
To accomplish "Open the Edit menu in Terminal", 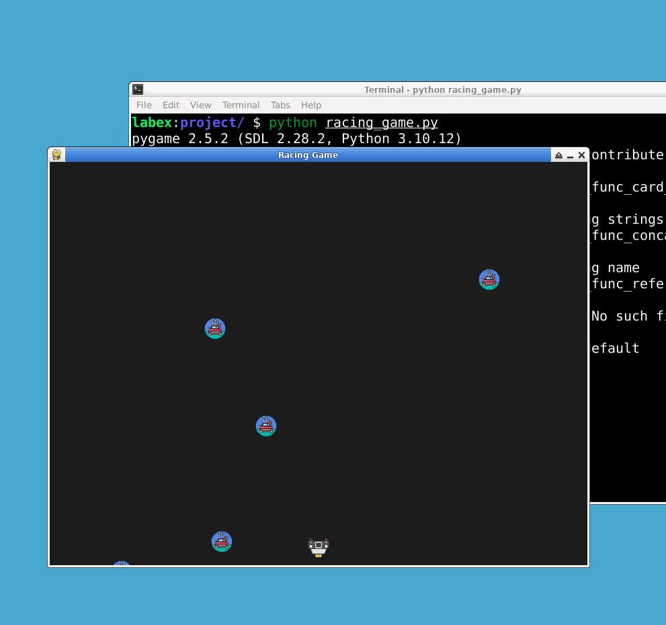I will [x=171, y=105].
